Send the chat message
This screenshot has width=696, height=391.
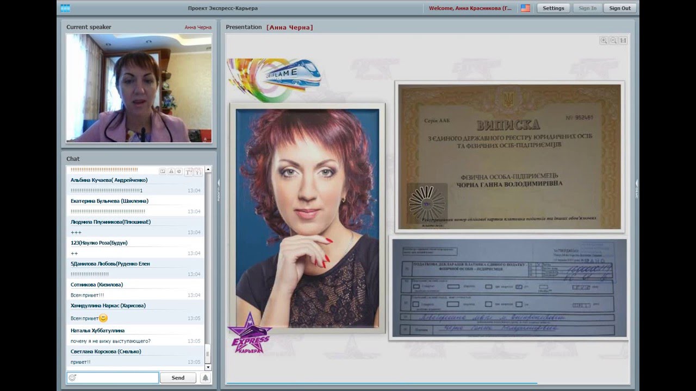pyautogui.click(x=178, y=378)
